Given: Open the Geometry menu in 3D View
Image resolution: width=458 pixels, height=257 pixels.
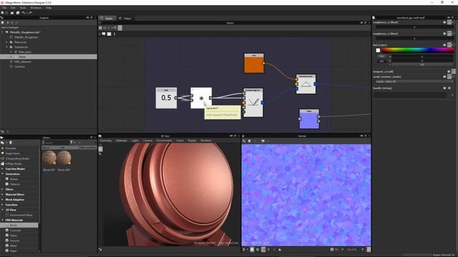Looking at the screenshot, I should pos(106,141).
